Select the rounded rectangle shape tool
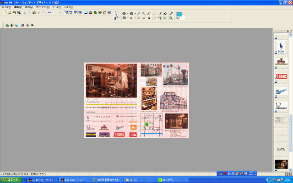 [x=131, y=14]
